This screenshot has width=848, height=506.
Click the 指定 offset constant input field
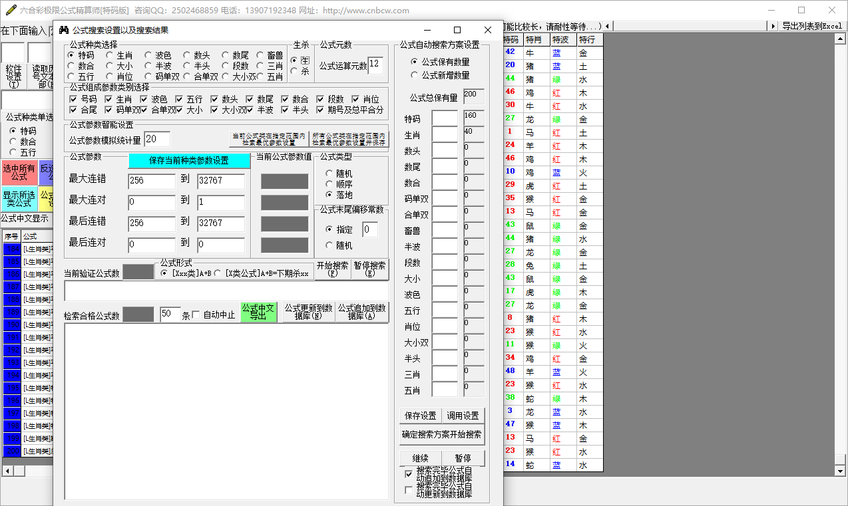[371, 230]
